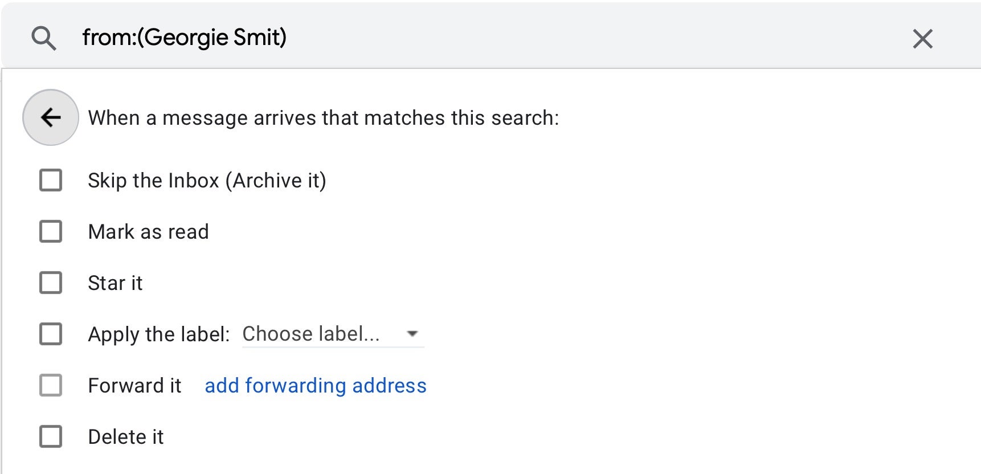Go back using the left arrow button
The height and width of the screenshot is (474, 981).
coord(51,117)
